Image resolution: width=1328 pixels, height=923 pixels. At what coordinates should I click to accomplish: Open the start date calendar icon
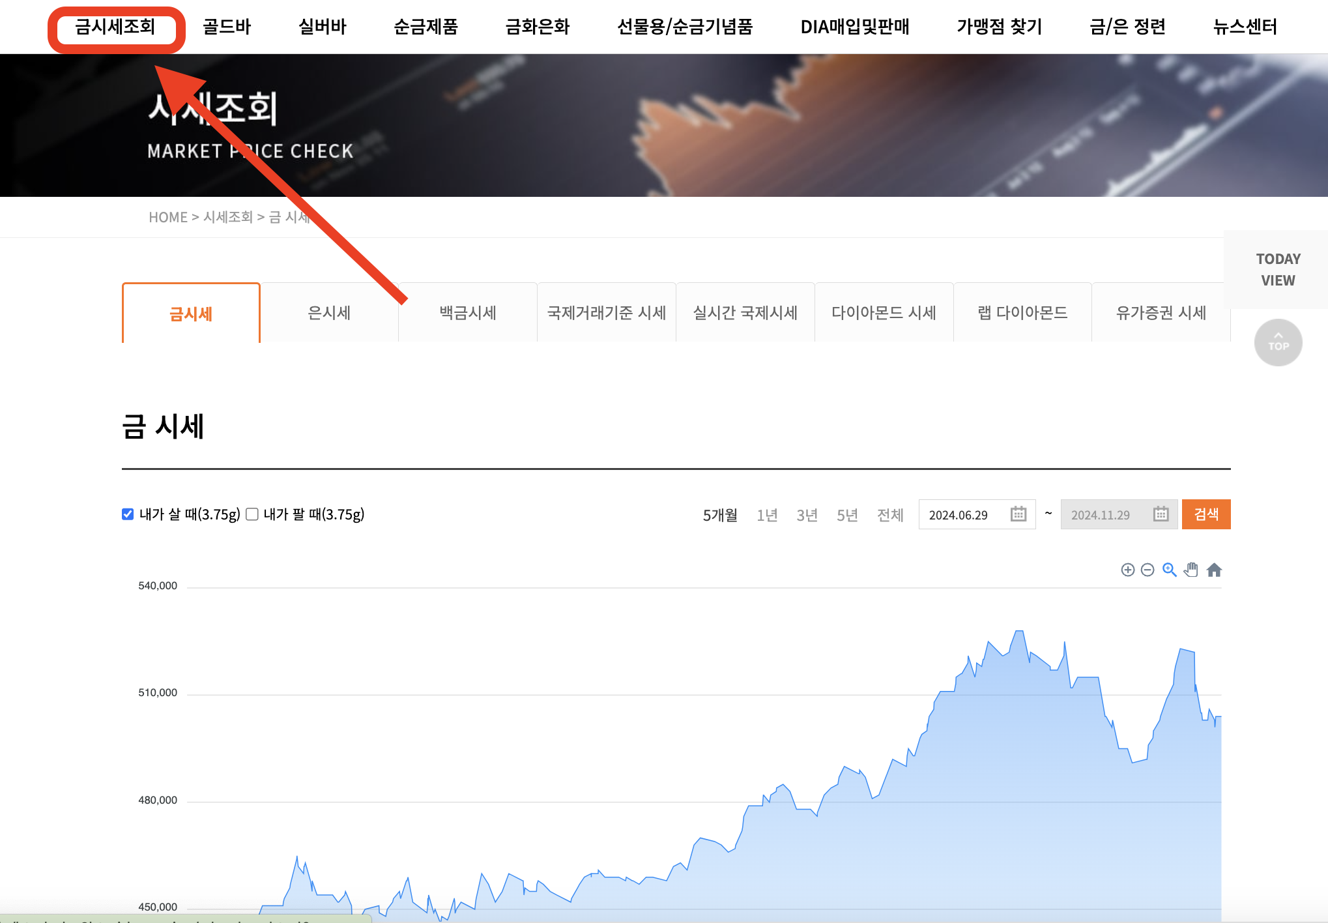1017,514
